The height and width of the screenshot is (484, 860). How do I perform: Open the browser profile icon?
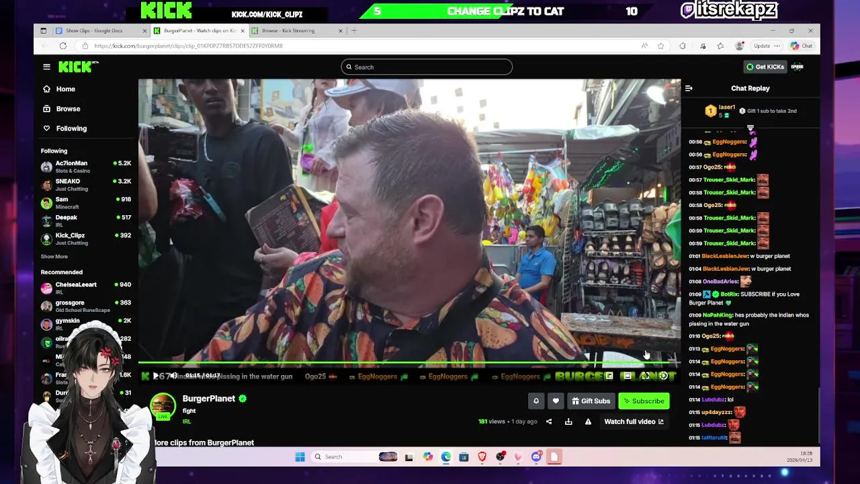[740, 46]
